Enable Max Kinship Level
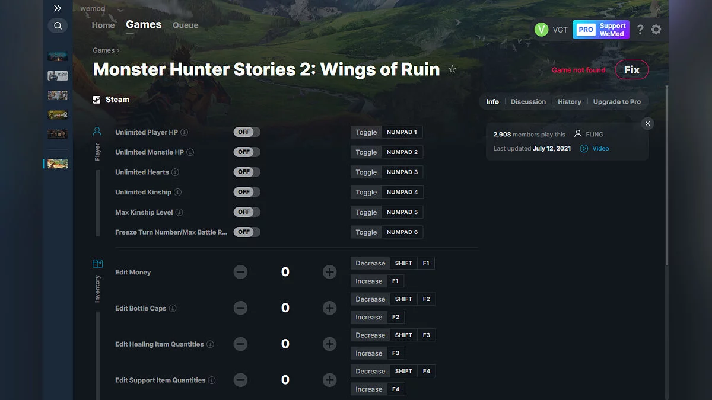This screenshot has height=400, width=712. click(x=246, y=212)
